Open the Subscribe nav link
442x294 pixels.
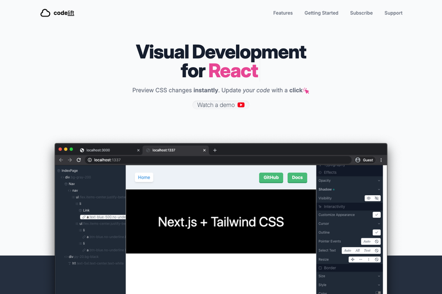[x=361, y=13]
